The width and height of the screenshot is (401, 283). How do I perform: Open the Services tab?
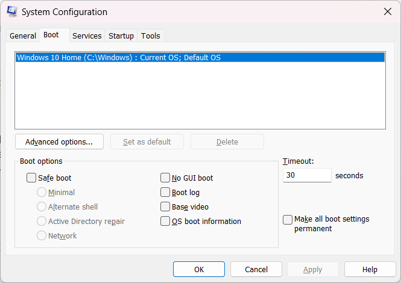[87, 36]
